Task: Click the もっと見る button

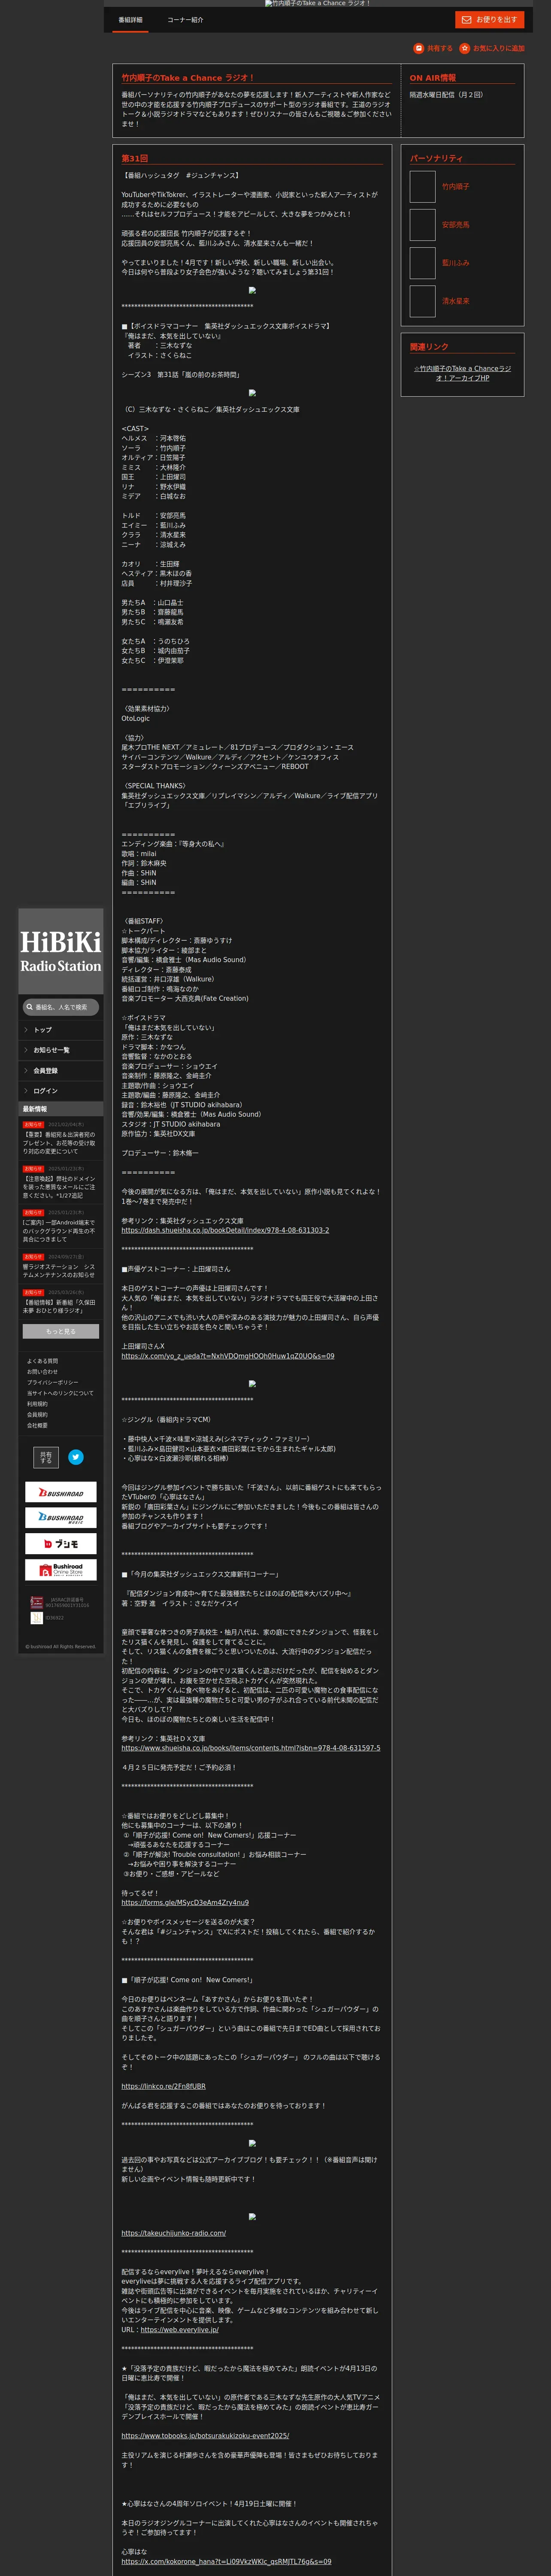Action: [x=61, y=1332]
